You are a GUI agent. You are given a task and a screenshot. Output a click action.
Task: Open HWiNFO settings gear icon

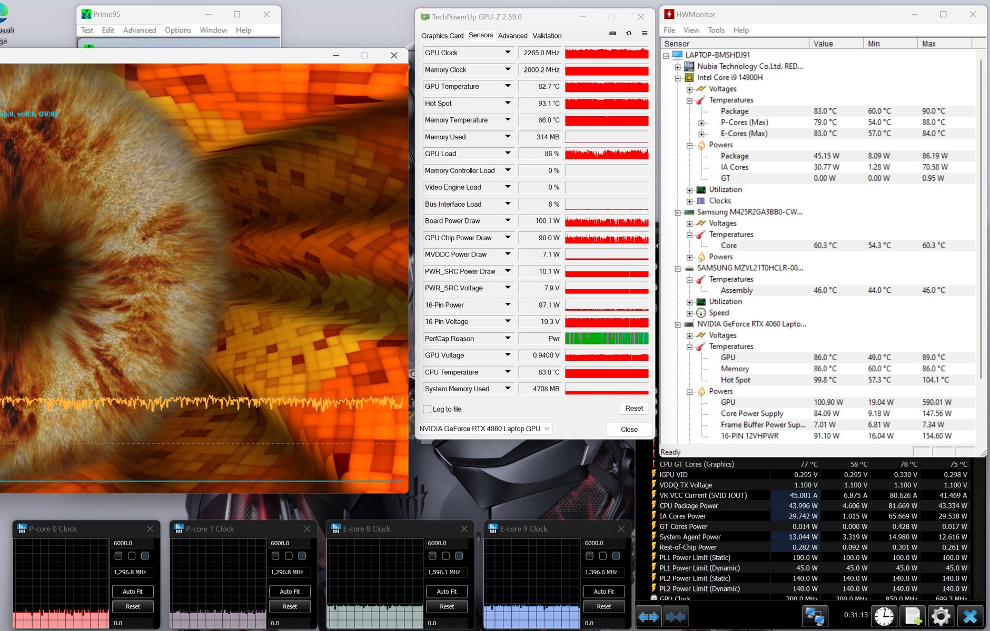click(941, 616)
